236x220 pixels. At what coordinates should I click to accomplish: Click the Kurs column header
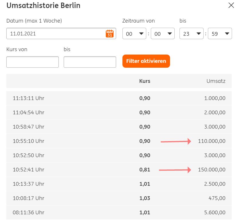click(145, 81)
